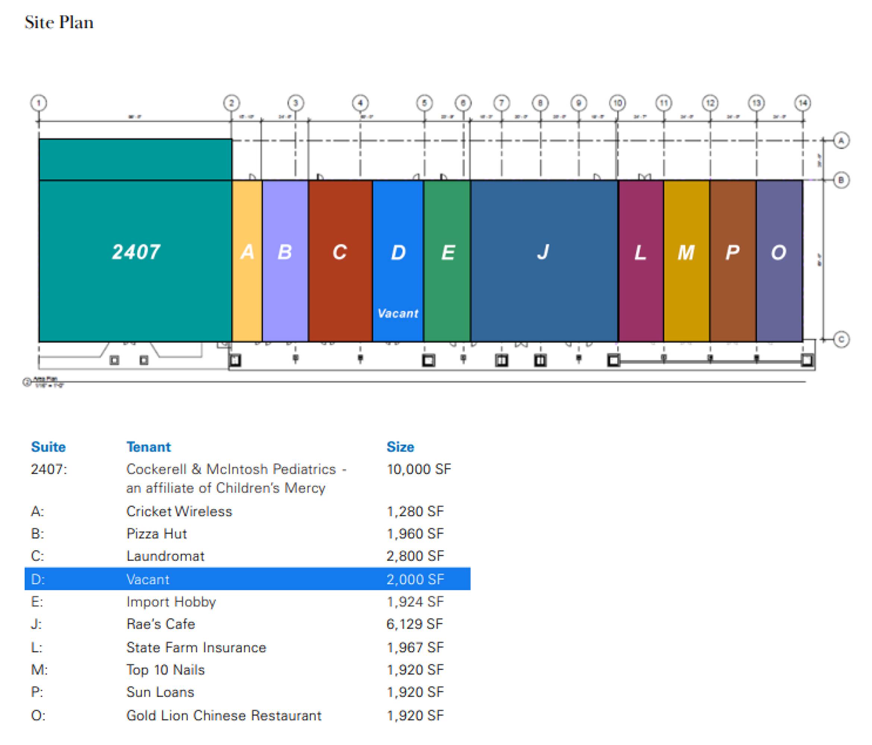Image resolution: width=872 pixels, height=745 pixels.
Task: Click the lavender suite B block
Action: pos(285,261)
